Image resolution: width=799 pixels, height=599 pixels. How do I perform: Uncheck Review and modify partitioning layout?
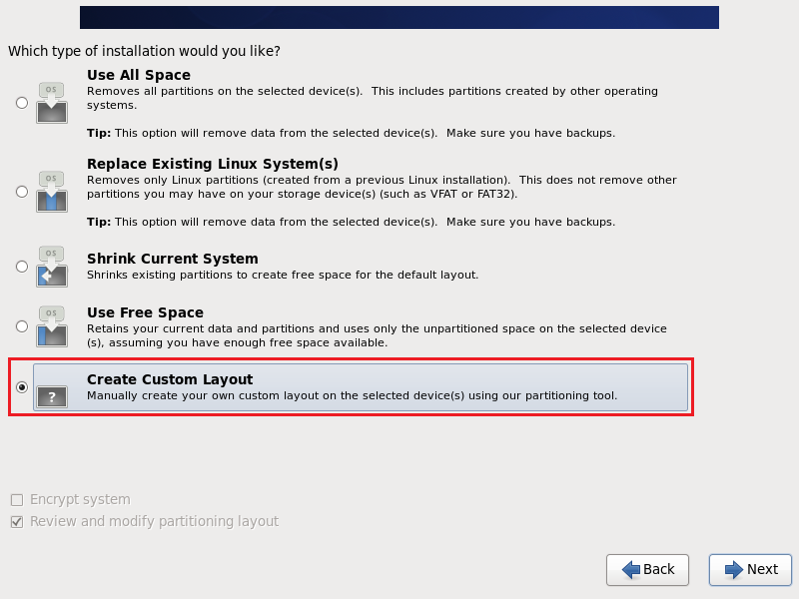[x=16, y=521]
